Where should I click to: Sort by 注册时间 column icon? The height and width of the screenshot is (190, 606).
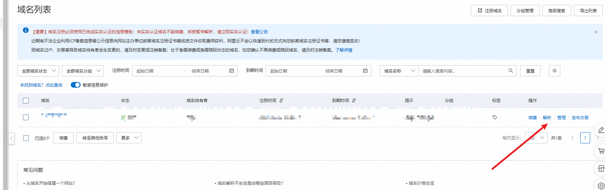tap(281, 101)
